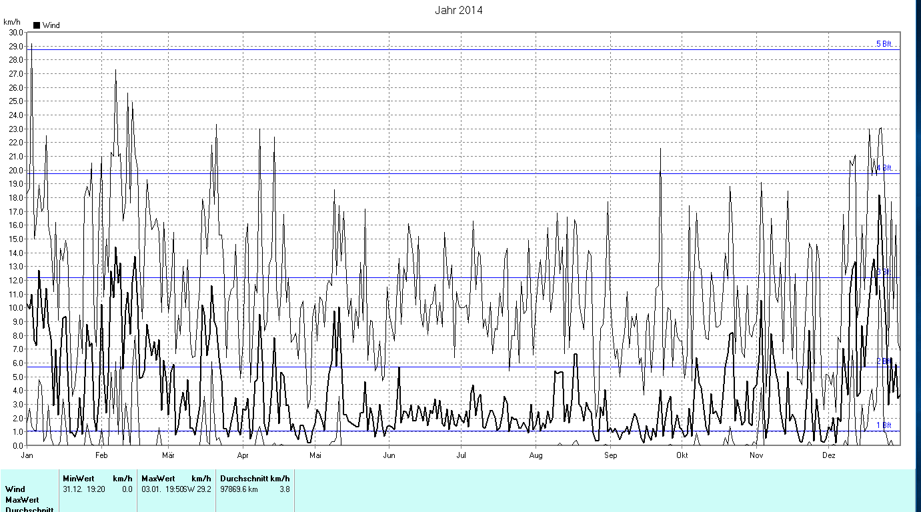Click the "5 Bft." Beaufort line label
This screenshot has width=921, height=512.
[884, 44]
